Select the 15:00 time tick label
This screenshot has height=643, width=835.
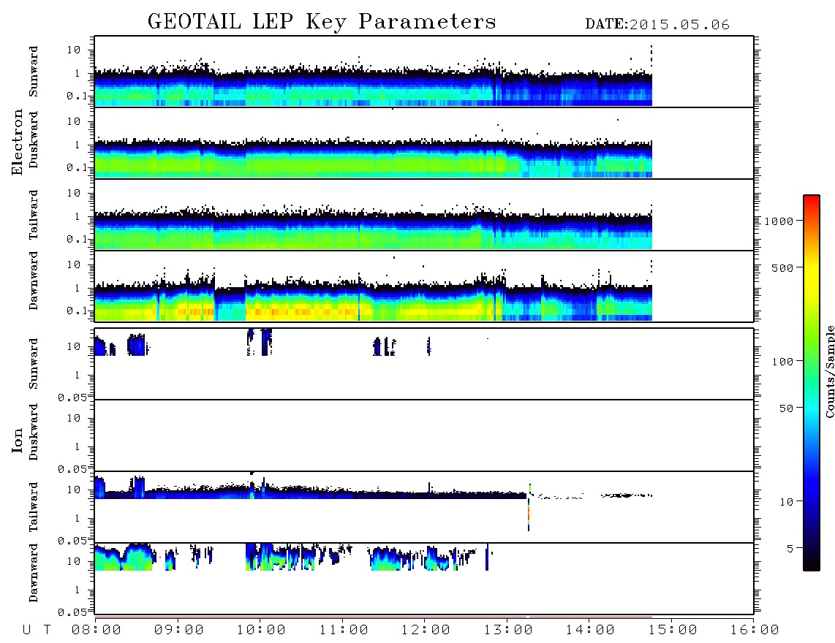(673, 631)
